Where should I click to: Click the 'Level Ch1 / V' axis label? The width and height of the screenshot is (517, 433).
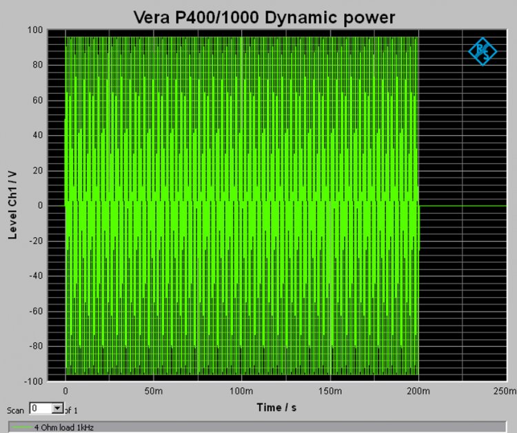[x=12, y=205]
